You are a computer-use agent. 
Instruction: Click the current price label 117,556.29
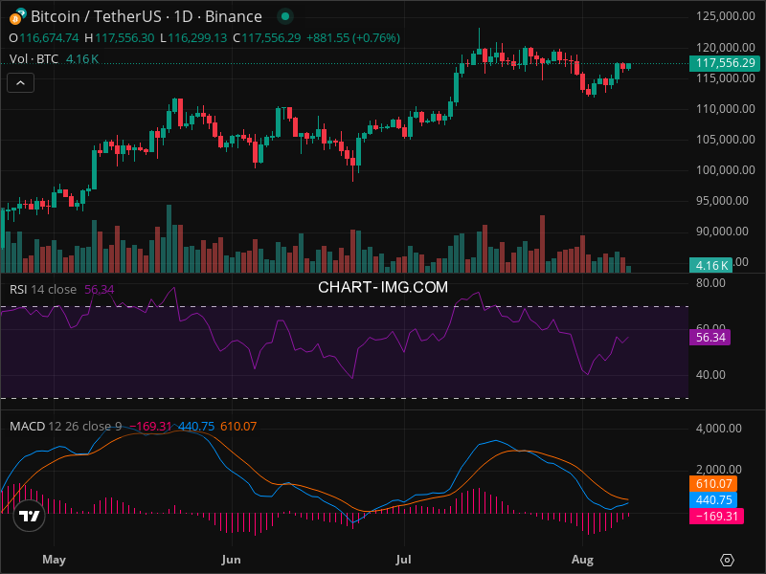coord(725,63)
